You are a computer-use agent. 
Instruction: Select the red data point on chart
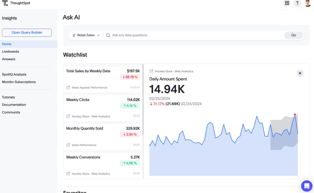(x=295, y=115)
